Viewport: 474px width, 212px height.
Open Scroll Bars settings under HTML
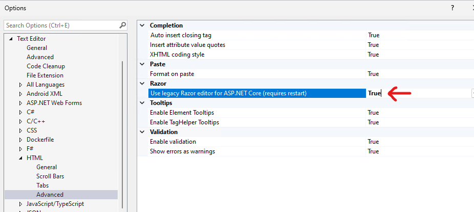pos(50,176)
